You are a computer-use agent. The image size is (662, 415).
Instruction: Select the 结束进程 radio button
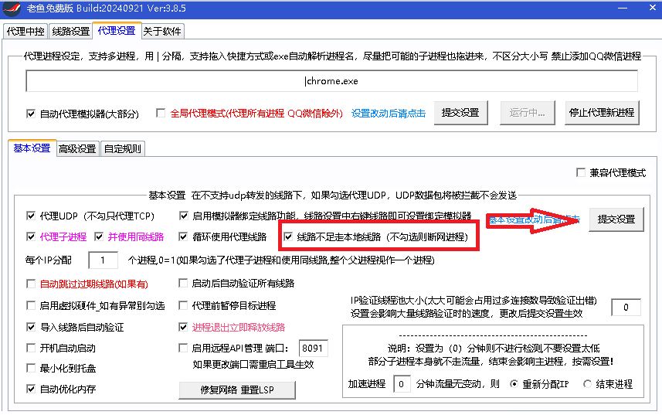coord(588,384)
